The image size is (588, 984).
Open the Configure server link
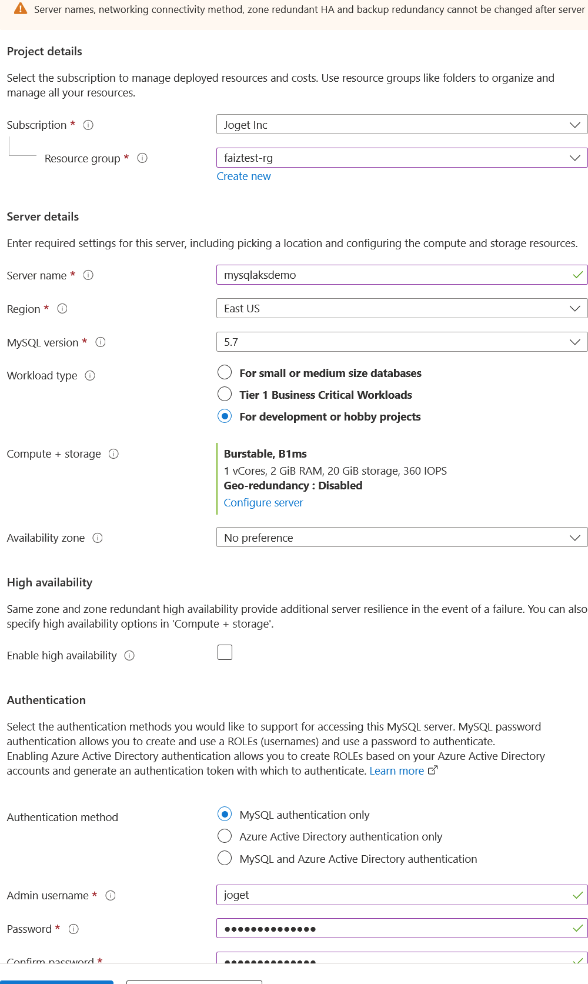pyautogui.click(x=263, y=503)
